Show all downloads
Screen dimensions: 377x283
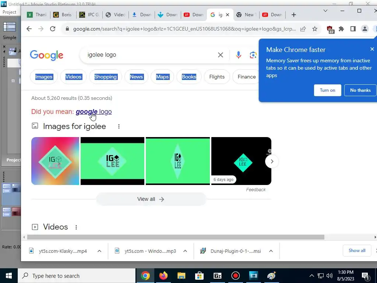(x=357, y=251)
